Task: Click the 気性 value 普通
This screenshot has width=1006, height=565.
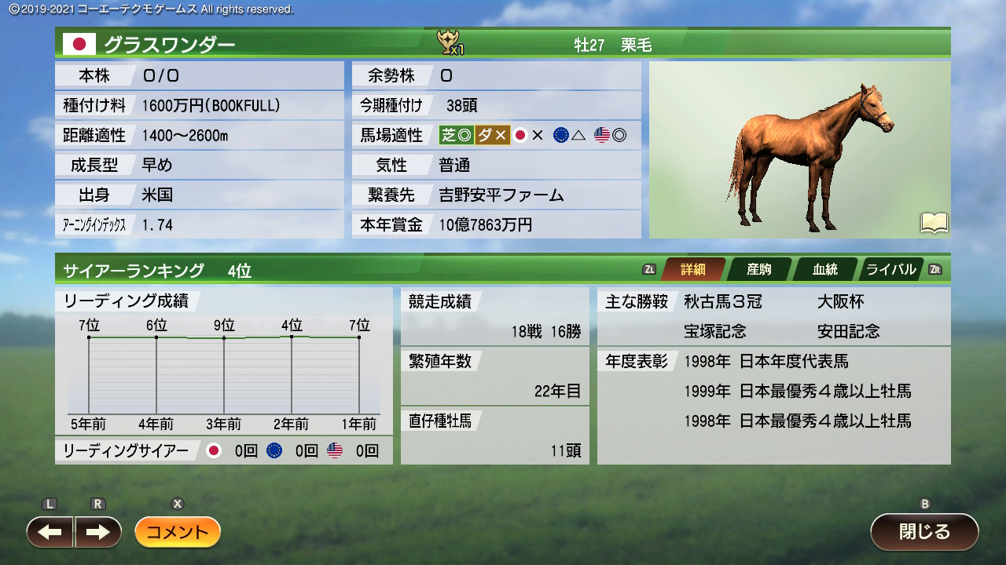Action: pos(454,165)
